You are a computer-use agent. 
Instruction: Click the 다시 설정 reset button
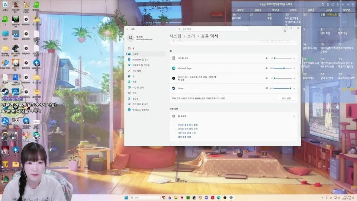(286, 98)
